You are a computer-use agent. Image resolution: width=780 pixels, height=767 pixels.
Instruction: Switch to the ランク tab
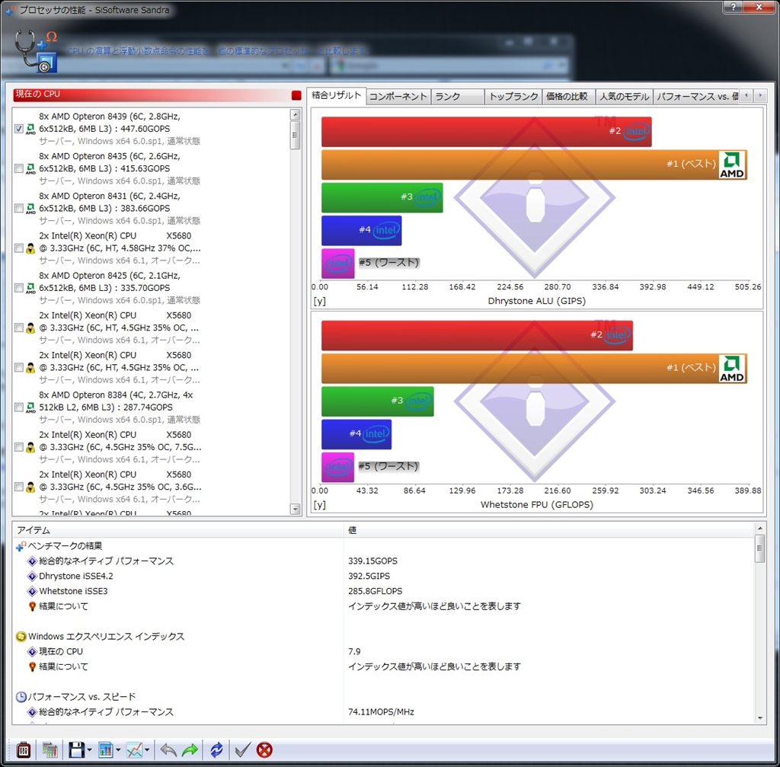click(458, 97)
